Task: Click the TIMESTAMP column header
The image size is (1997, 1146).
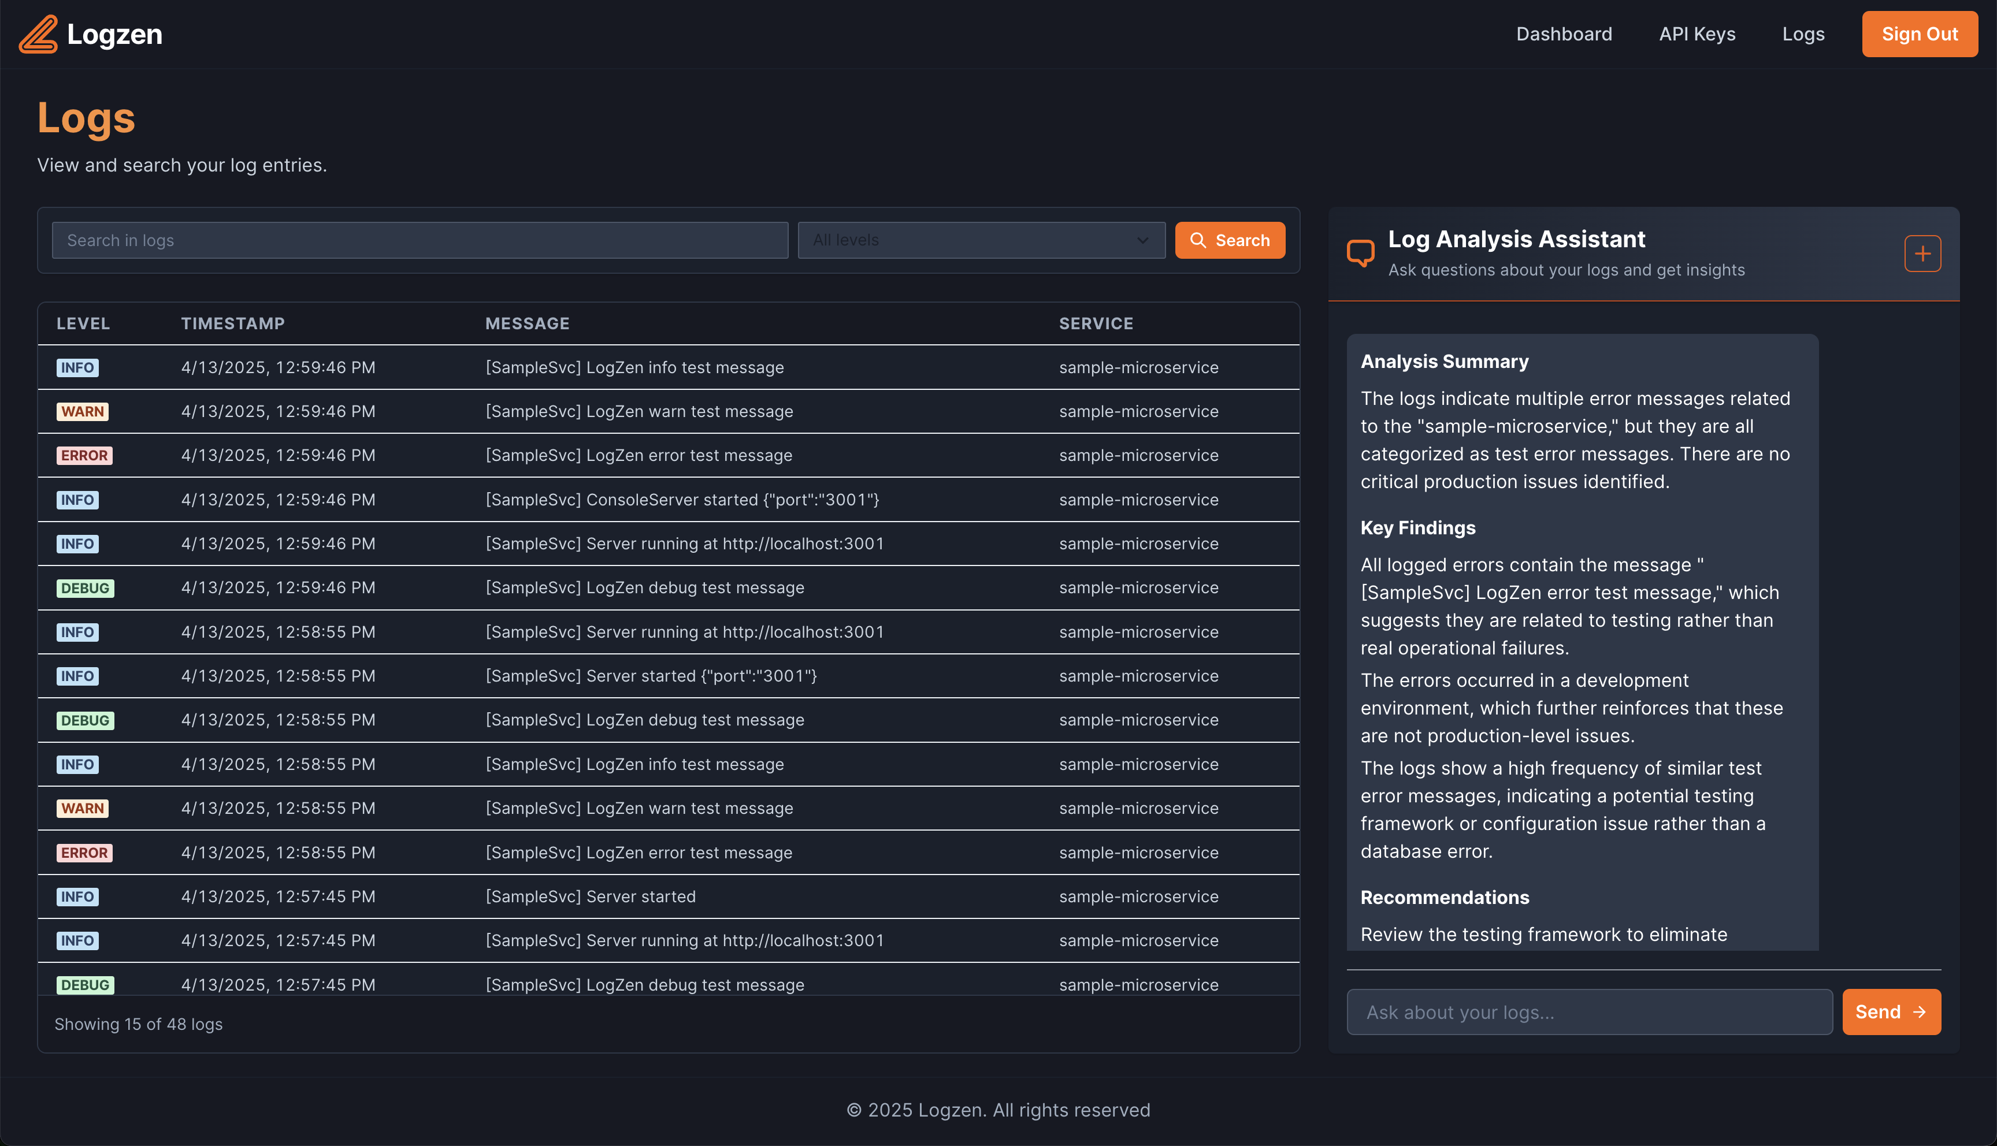Action: coord(233,323)
